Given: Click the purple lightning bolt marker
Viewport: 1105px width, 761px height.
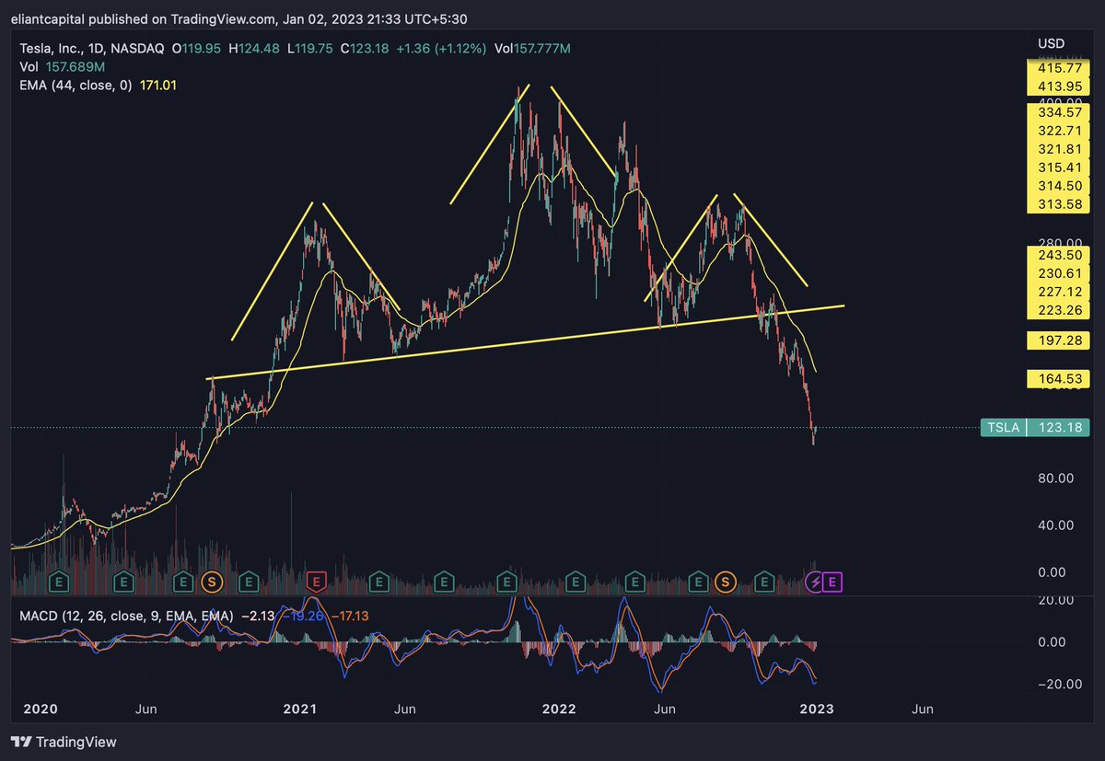Looking at the screenshot, I should point(814,581).
